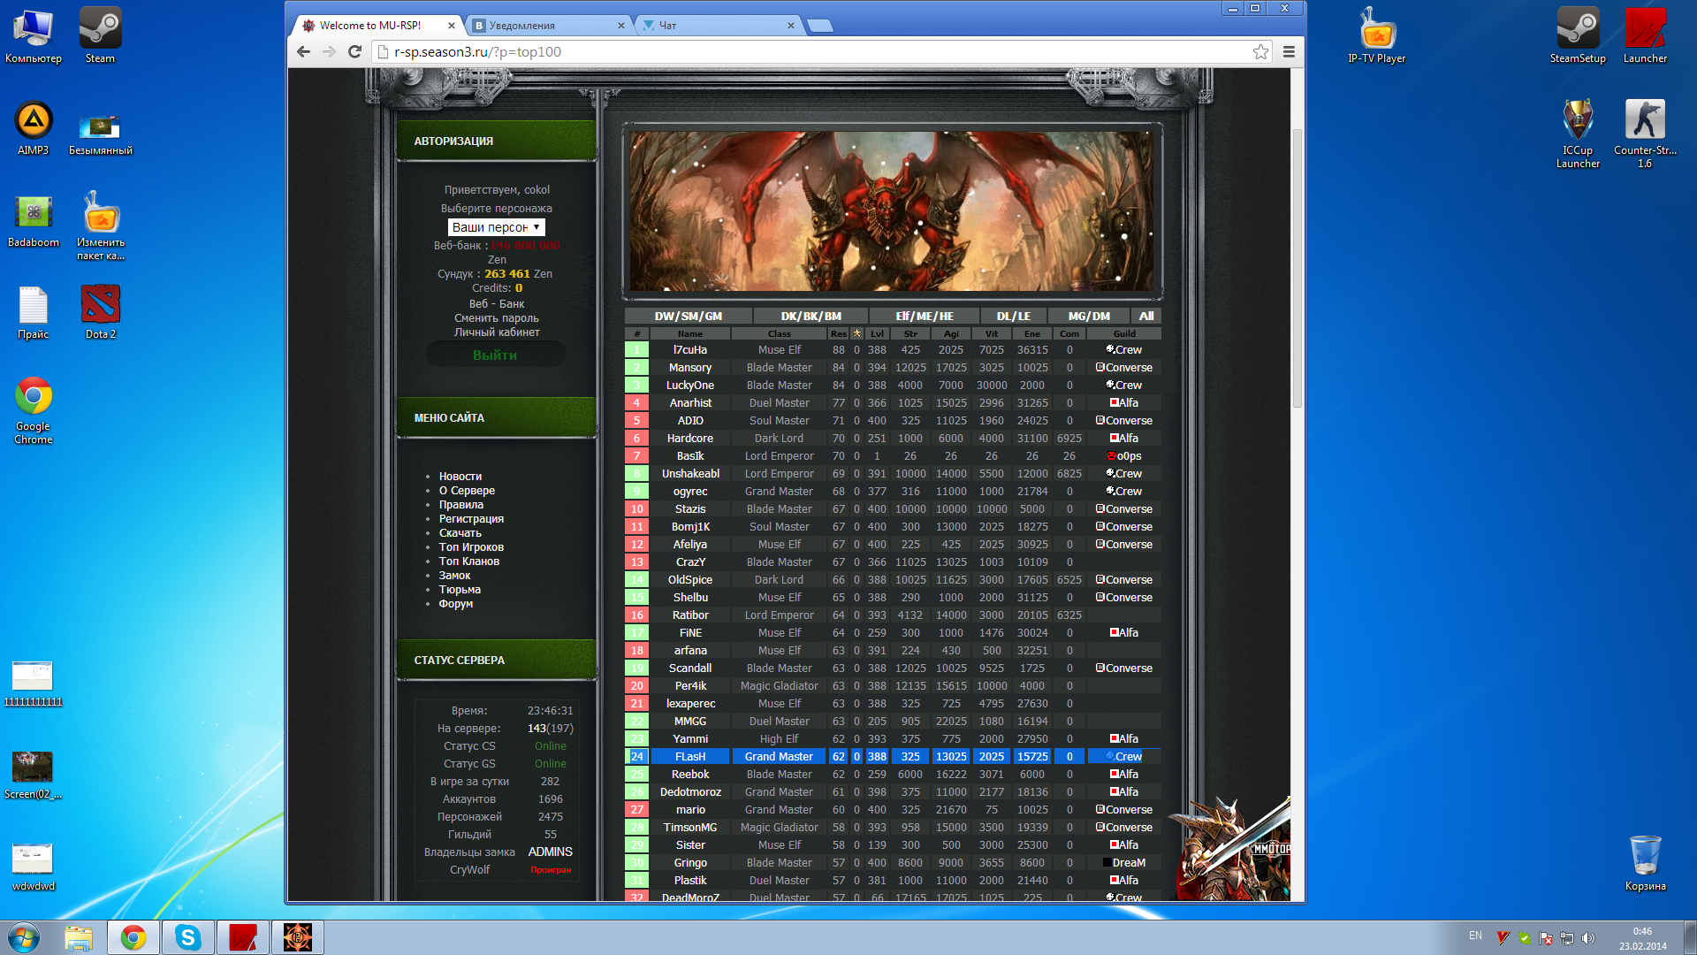Open the Windows Start button
Image resolution: width=1697 pixels, height=955 pixels.
pos(24,937)
